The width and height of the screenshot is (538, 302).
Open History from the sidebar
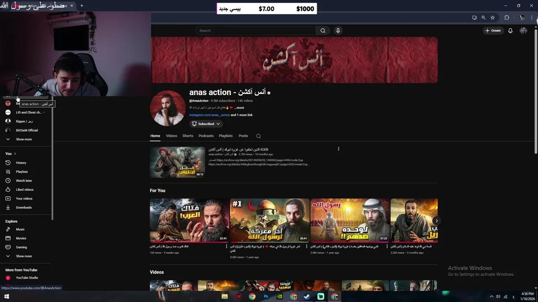coord(21,163)
